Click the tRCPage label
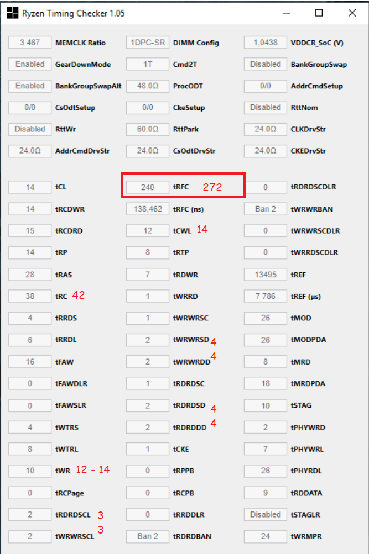 (69, 493)
